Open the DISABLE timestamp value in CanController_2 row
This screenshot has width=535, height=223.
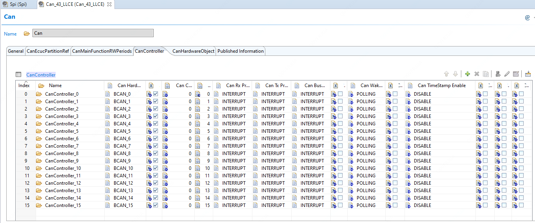[422, 109]
